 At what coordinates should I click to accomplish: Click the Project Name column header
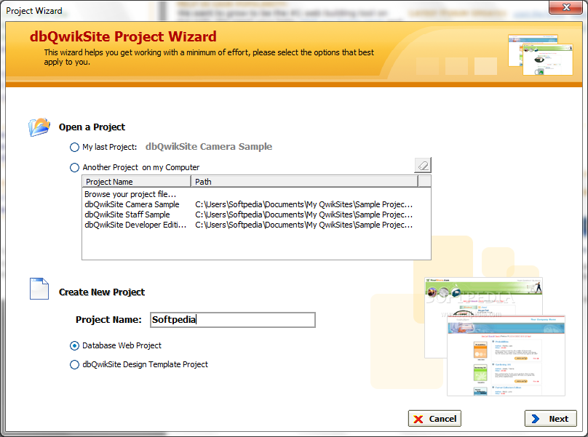136,182
